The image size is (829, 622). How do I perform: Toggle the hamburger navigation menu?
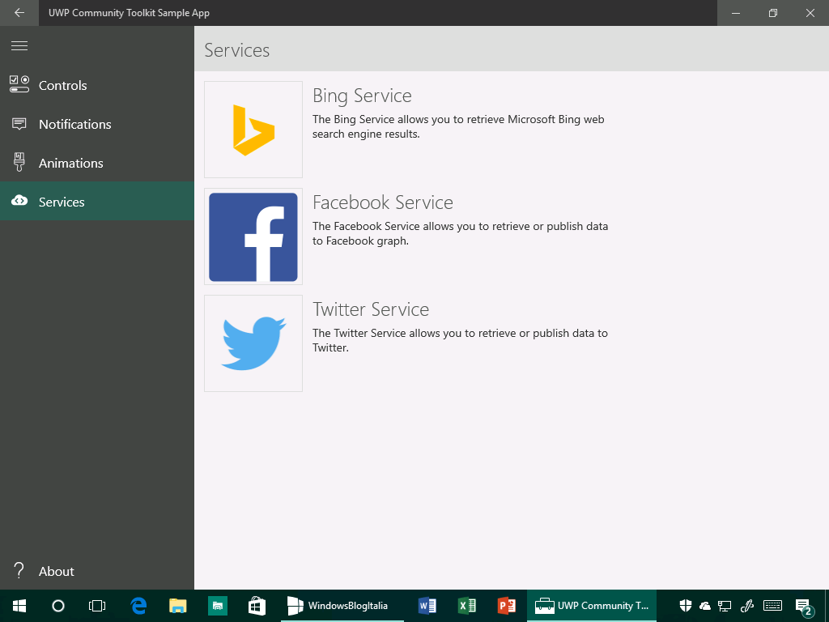(x=19, y=46)
